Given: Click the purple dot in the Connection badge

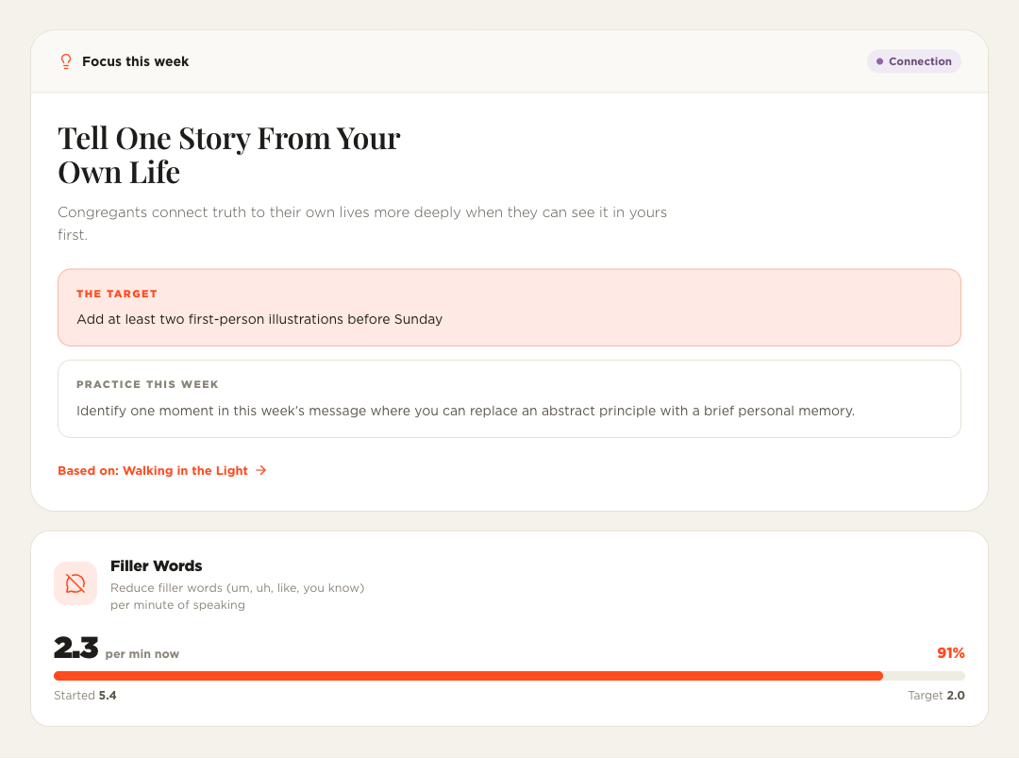Looking at the screenshot, I should 880,61.
